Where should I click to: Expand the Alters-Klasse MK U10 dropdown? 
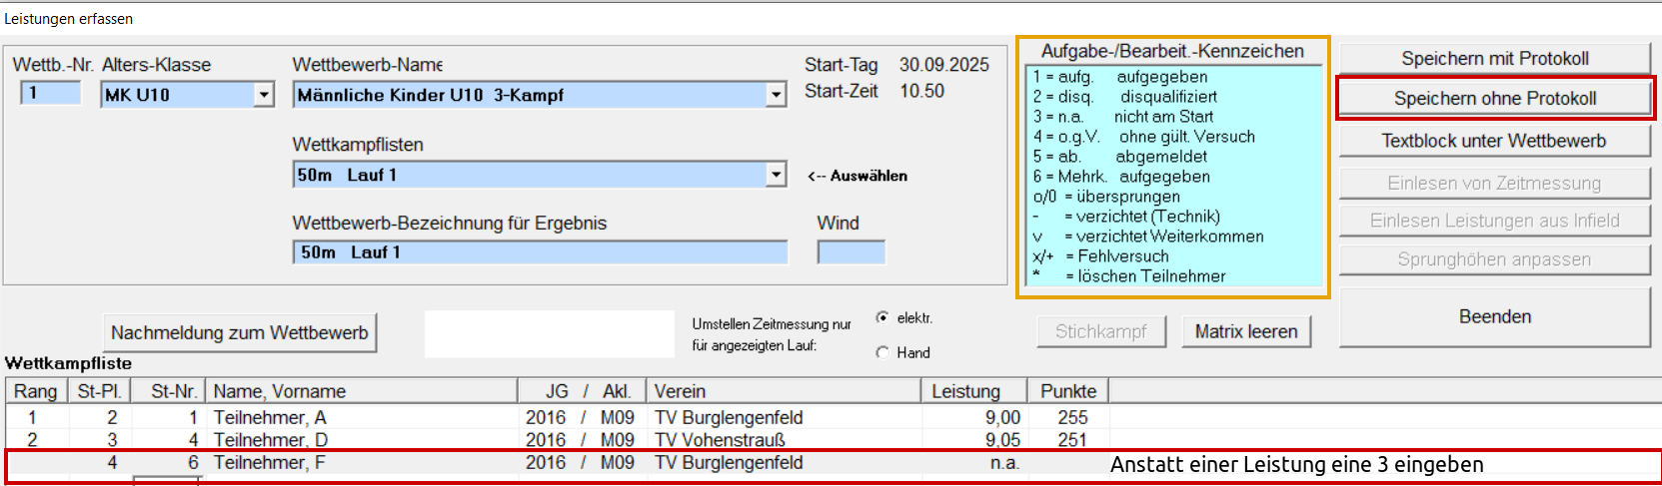264,95
